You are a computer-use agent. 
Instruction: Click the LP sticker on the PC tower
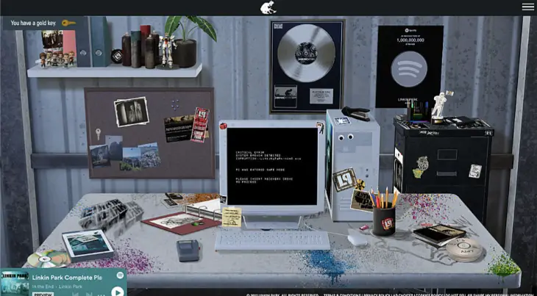pos(344,179)
